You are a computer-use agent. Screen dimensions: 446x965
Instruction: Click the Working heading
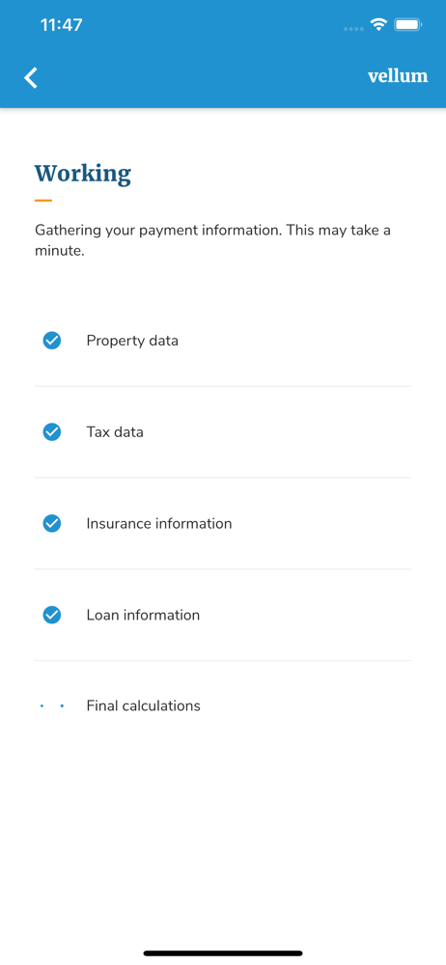click(83, 174)
